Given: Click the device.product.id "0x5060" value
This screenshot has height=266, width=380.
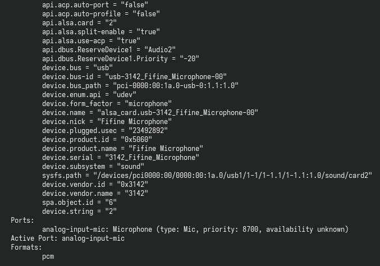Looking at the screenshot, I should pos(136,139).
